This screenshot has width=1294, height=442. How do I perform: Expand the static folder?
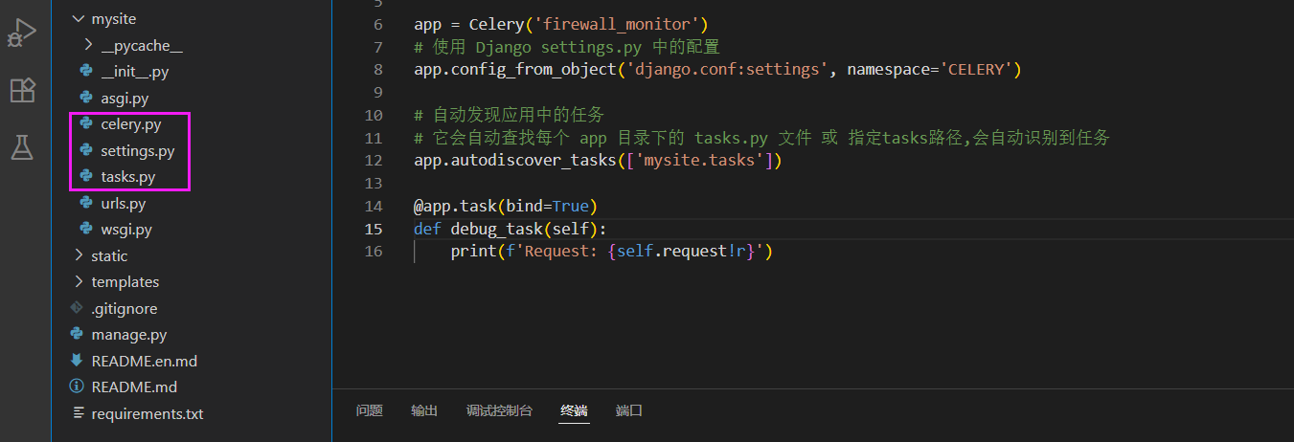79,255
